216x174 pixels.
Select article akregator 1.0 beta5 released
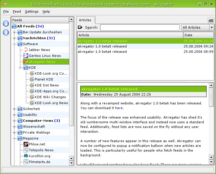145,46
